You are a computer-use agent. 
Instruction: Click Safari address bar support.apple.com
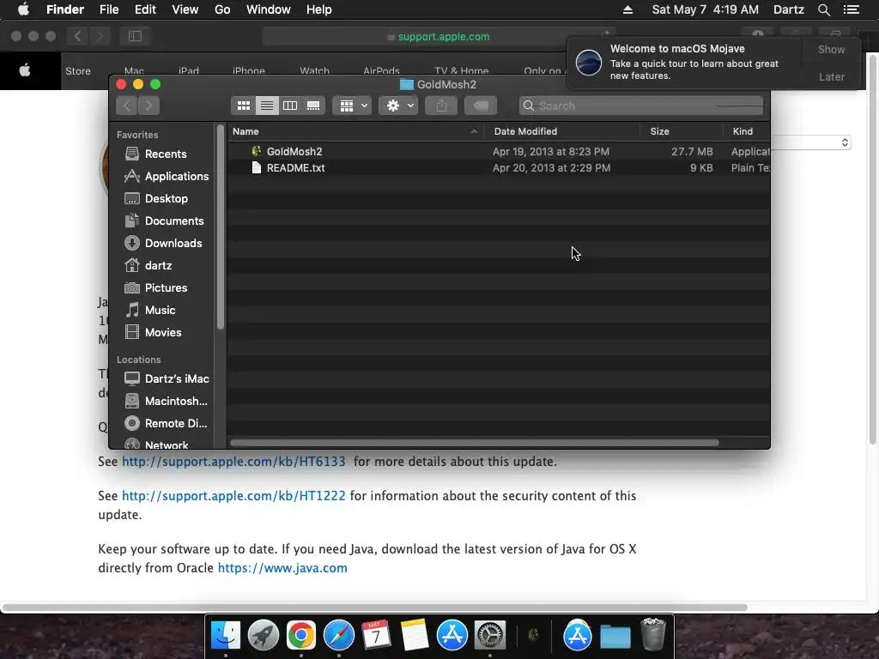pyautogui.click(x=439, y=36)
